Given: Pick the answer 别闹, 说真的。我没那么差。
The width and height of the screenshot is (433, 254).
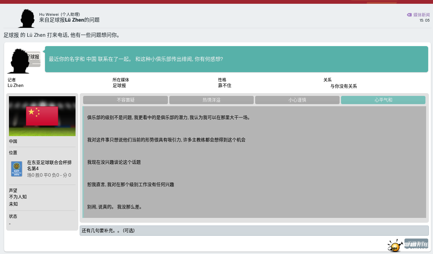Looking at the screenshot, I should 114,207.
